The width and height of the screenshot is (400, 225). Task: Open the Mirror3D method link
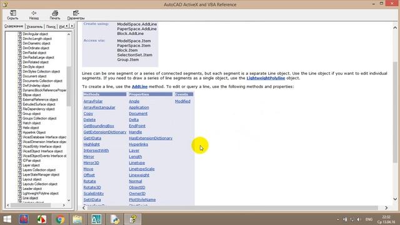91,162
